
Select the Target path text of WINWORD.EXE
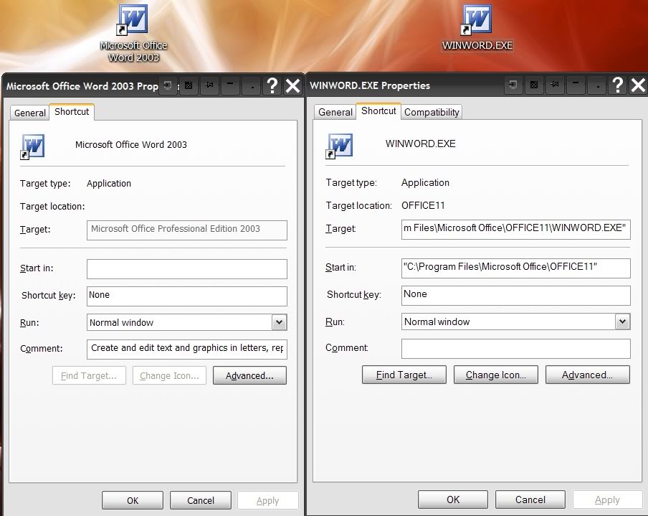coord(515,229)
